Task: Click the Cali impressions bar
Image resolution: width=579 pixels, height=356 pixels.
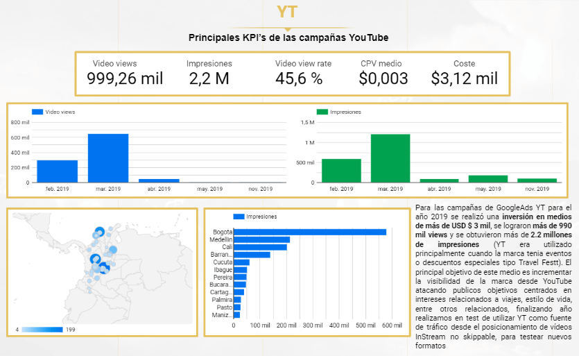Action: [260, 247]
